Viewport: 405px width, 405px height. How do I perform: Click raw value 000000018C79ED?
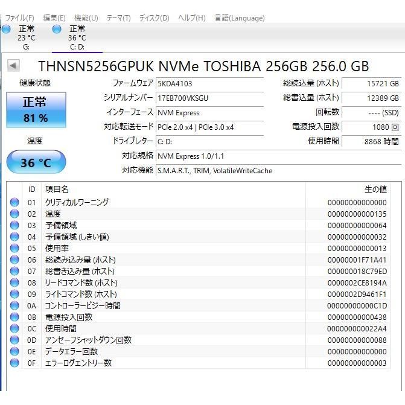(357, 271)
